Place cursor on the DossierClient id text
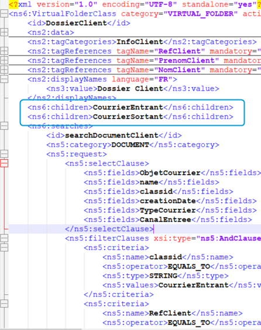This screenshot has height=330, width=261. pos(77,23)
